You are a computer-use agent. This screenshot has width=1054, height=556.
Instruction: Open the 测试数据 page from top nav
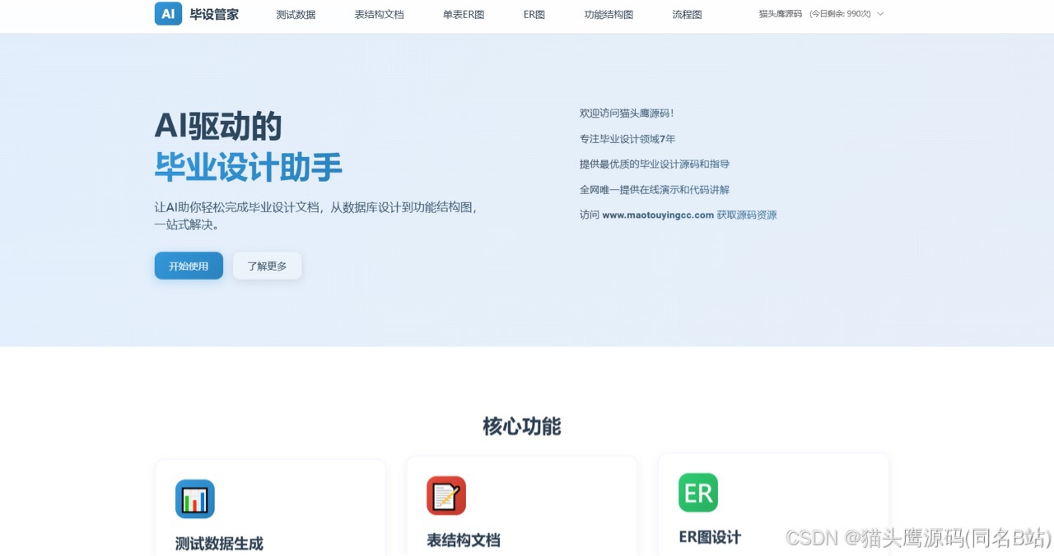(x=296, y=14)
